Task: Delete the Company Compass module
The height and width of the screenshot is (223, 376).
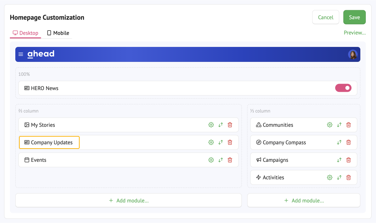Action: 348,142
